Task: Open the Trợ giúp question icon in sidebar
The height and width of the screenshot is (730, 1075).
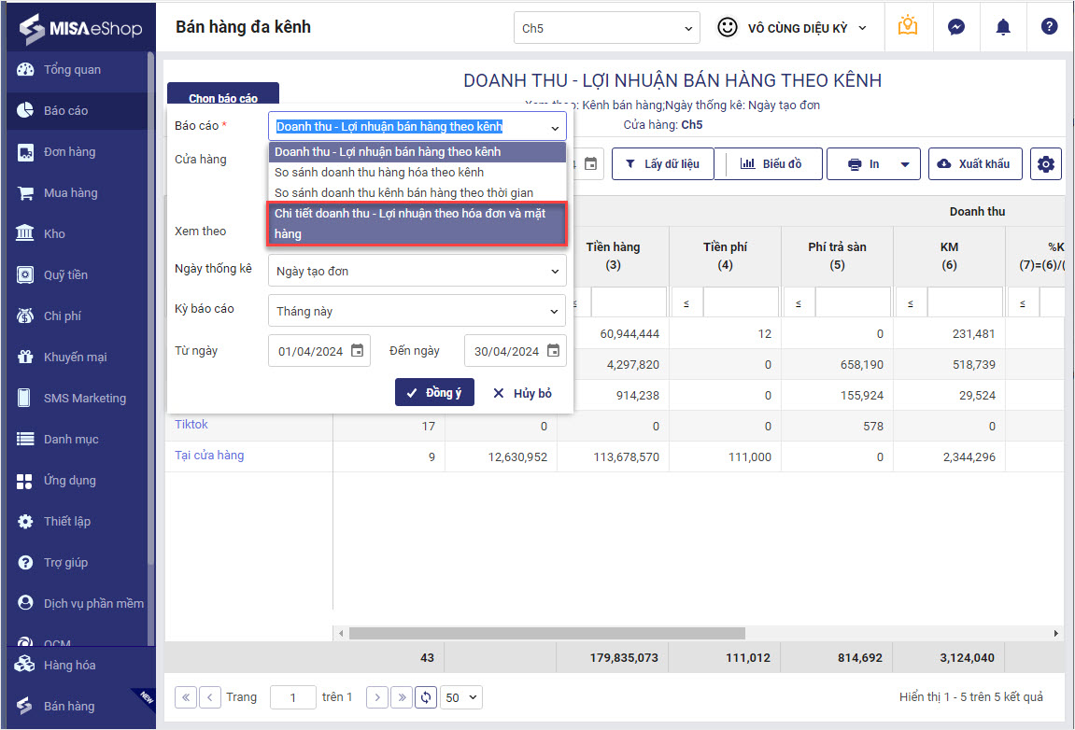Action: tap(25, 563)
